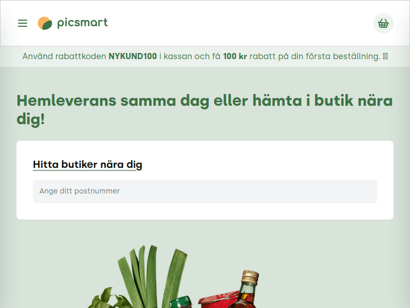This screenshot has height=308, width=410.
Task: Focus the 'Ange ditt postnummer' field
Action: (x=205, y=191)
